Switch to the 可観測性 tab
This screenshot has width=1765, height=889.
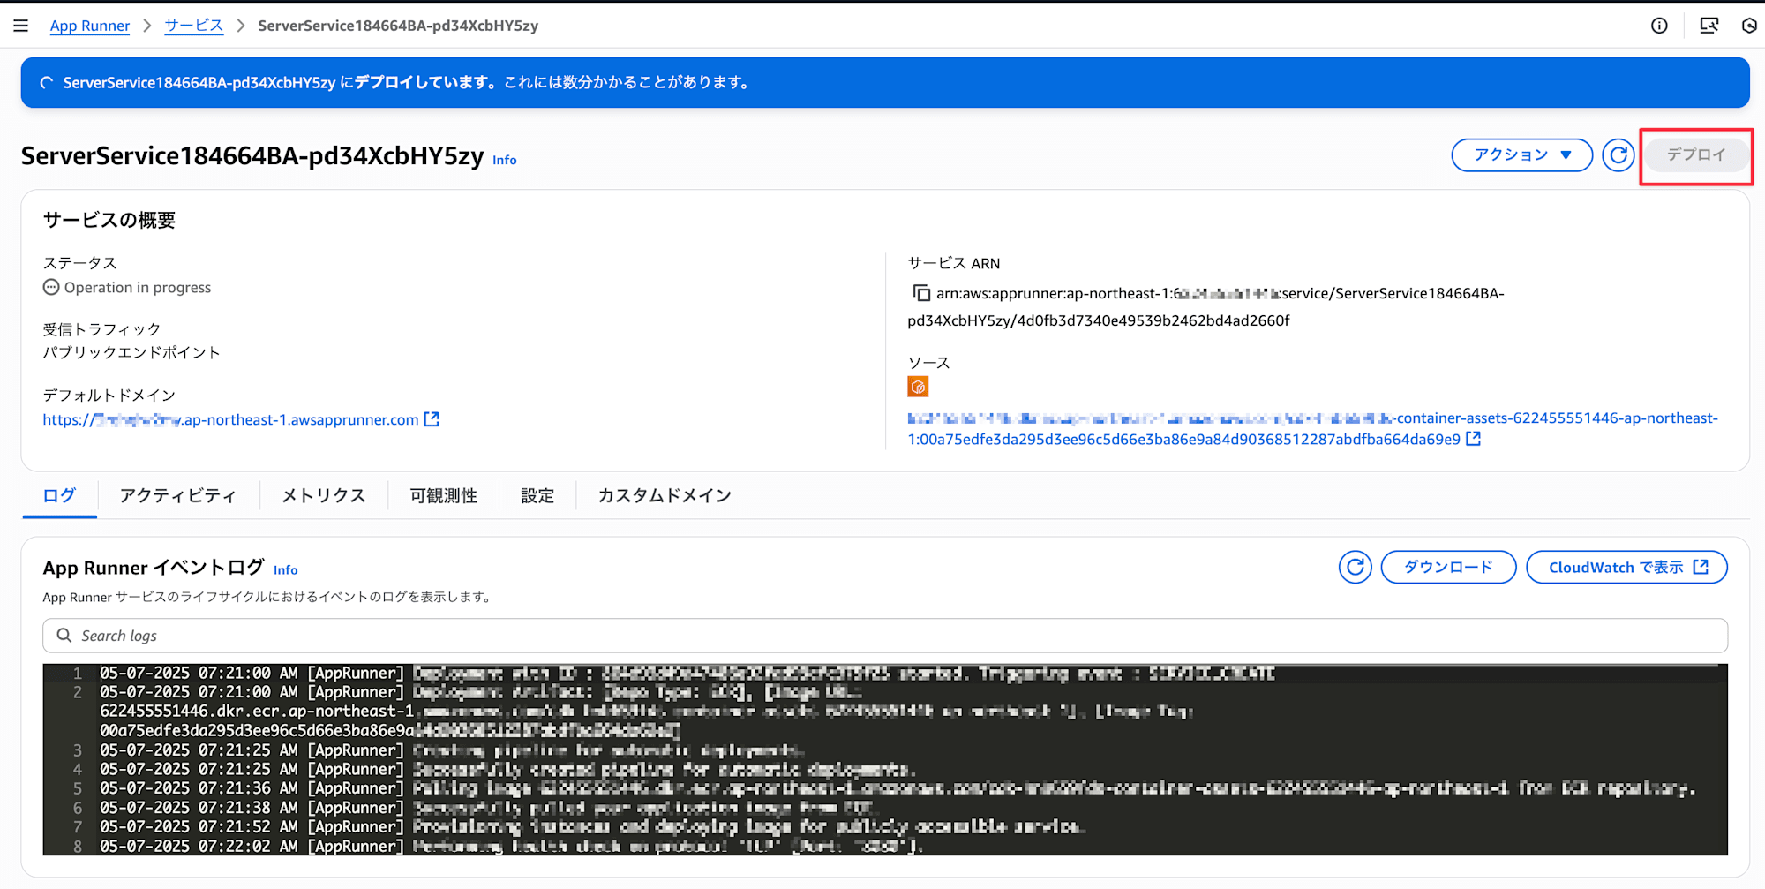[x=443, y=495]
